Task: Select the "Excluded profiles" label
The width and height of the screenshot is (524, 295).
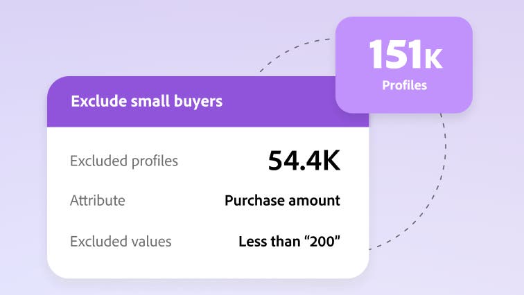Action: click(x=124, y=161)
